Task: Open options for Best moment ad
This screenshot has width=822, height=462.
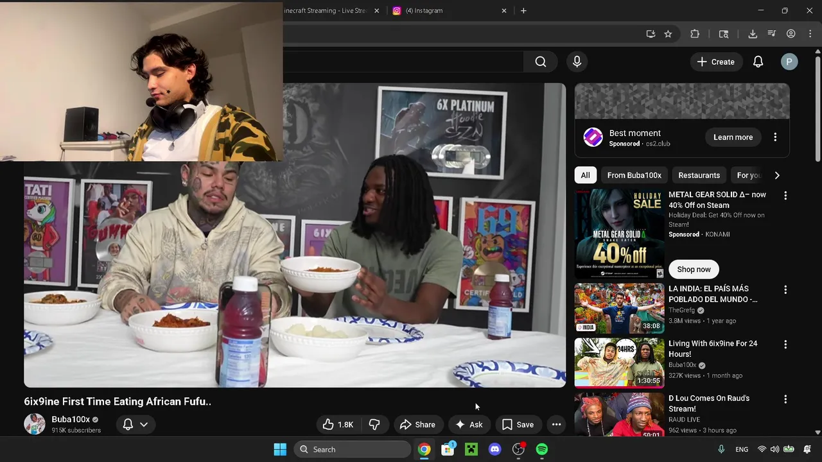Action: point(775,137)
